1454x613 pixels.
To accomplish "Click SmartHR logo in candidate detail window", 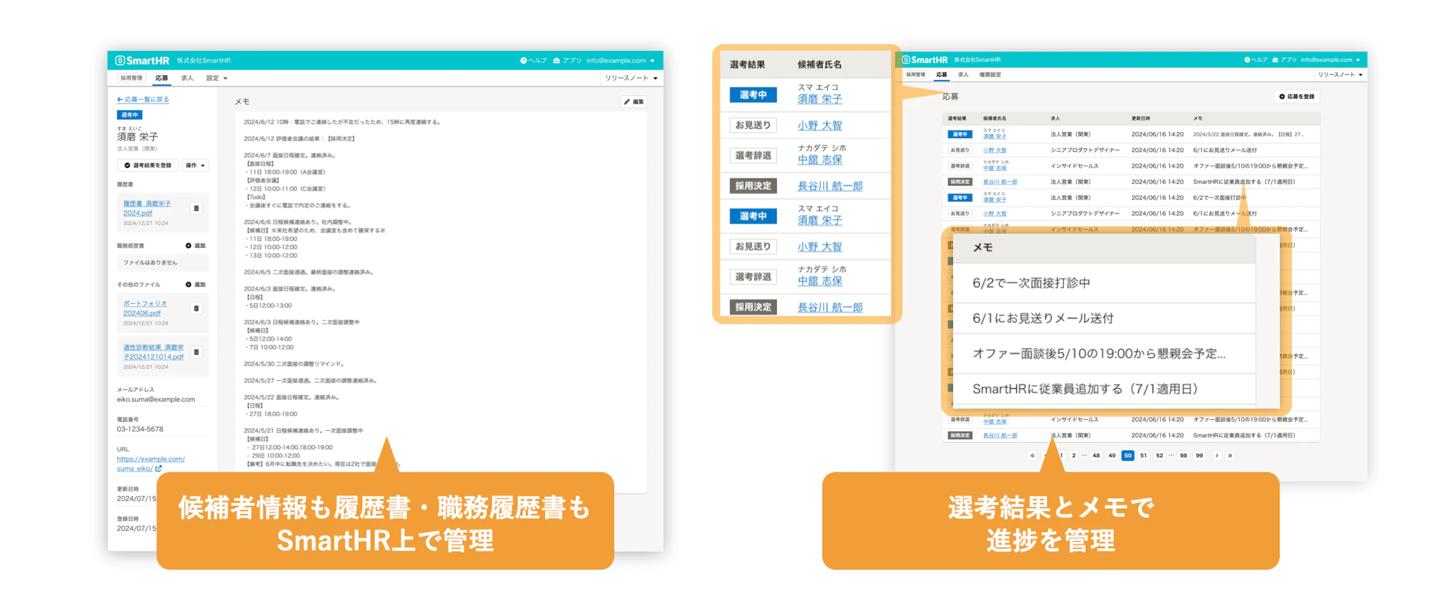I will pyautogui.click(x=142, y=61).
